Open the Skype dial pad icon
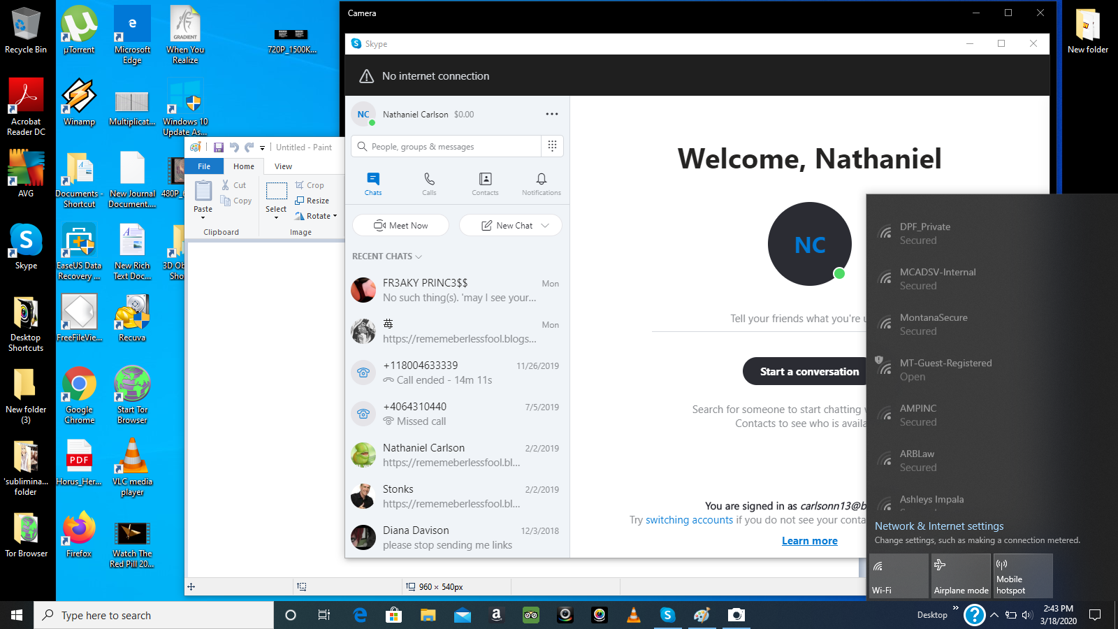 [552, 146]
